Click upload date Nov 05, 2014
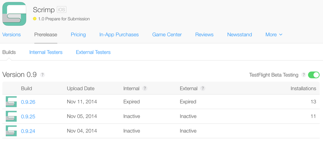Viewport: 323px width, 142px height. 82,116
